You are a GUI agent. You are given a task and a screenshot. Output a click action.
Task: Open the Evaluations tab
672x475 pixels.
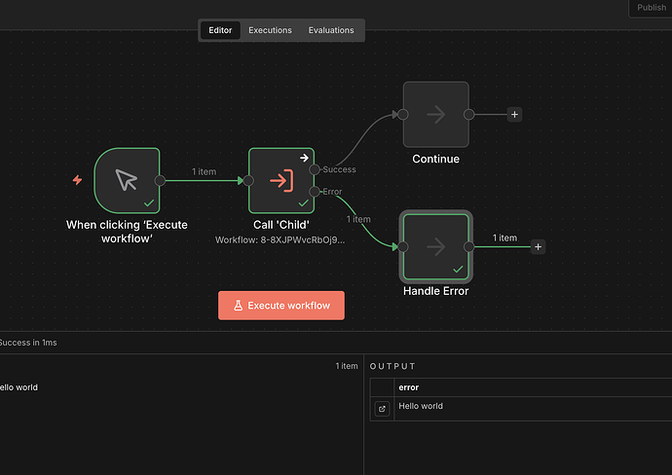click(x=331, y=30)
